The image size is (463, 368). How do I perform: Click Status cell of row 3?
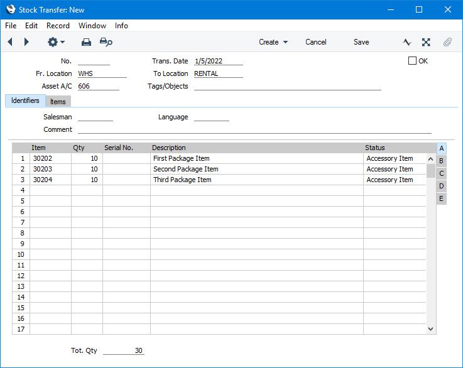pos(395,180)
